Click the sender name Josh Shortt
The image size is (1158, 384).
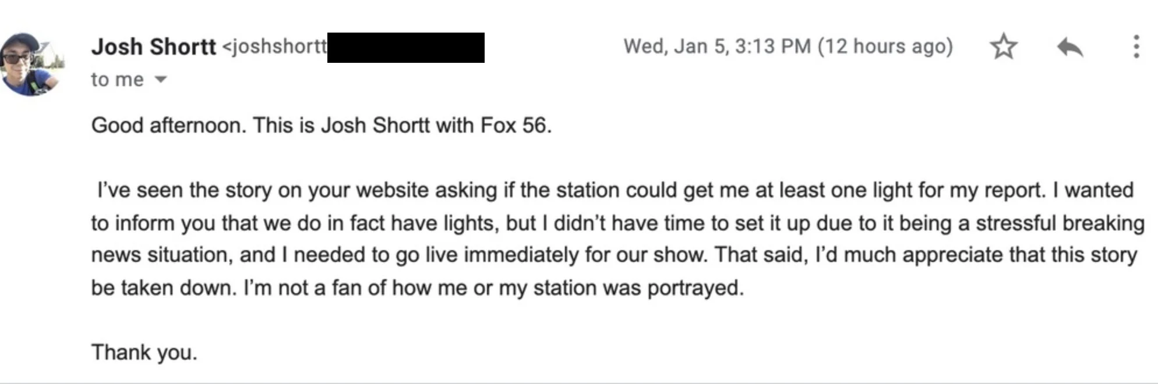click(x=153, y=47)
